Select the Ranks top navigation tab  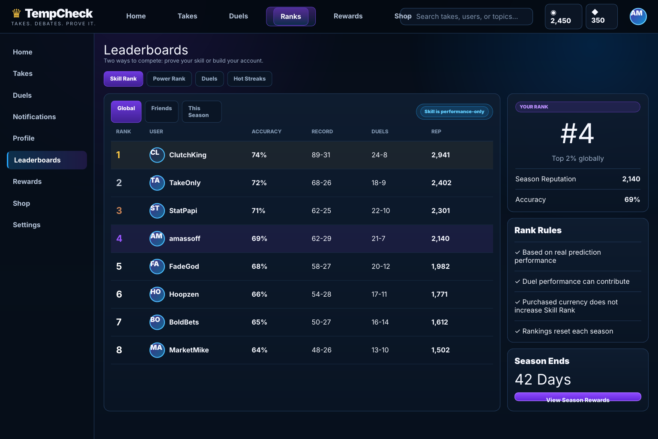pos(291,16)
